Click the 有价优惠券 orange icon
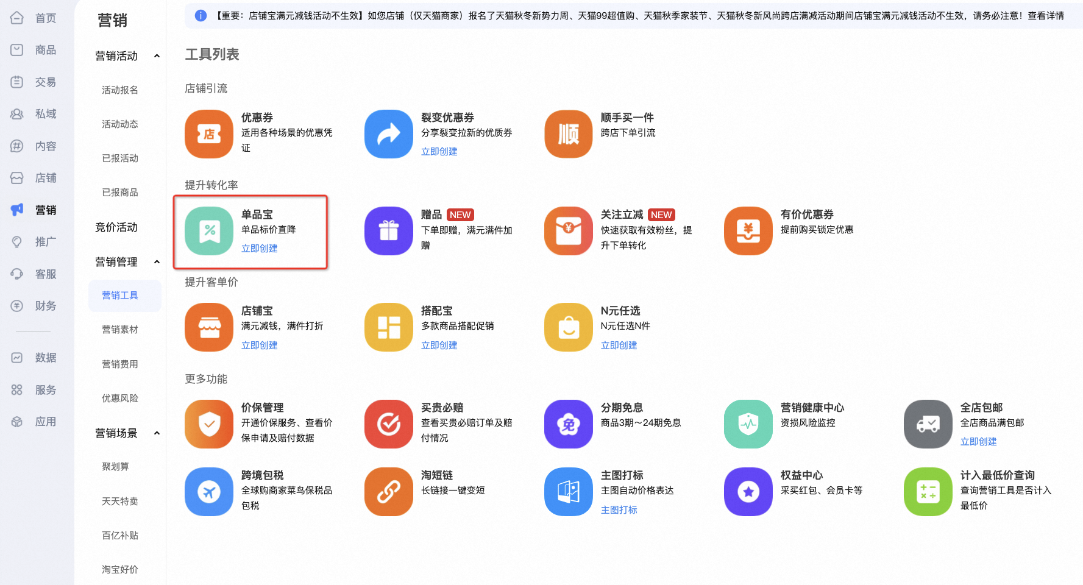Viewport: 1083px width, 585px height. click(x=748, y=231)
